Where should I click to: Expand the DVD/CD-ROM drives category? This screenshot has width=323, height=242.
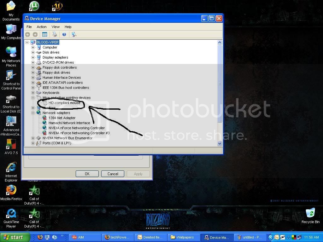tap(33, 63)
